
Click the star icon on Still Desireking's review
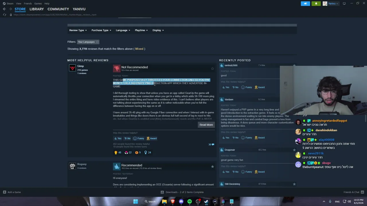pos(294,184)
